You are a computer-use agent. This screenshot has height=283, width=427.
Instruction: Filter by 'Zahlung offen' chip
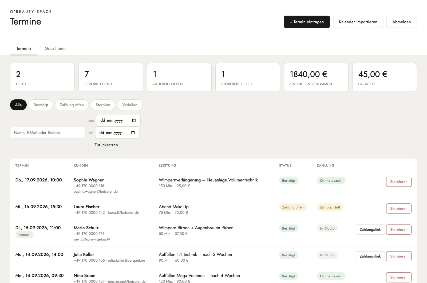[x=72, y=105]
